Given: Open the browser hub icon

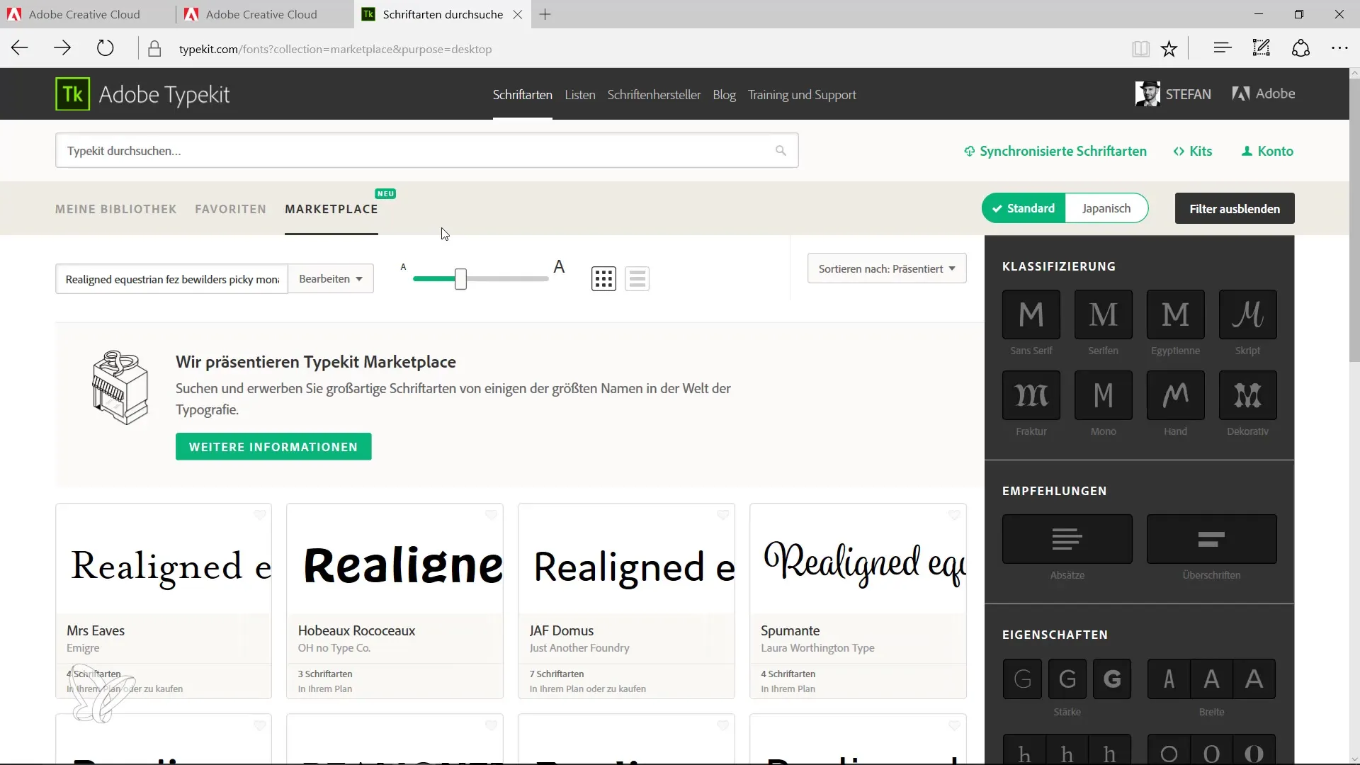Looking at the screenshot, I should pos(1223,48).
